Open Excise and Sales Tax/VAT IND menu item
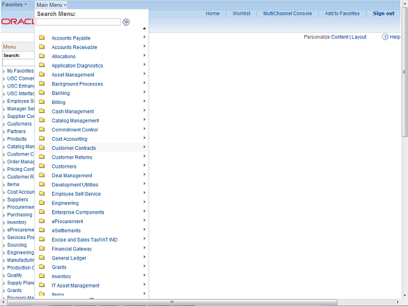 pyautogui.click(x=85, y=240)
